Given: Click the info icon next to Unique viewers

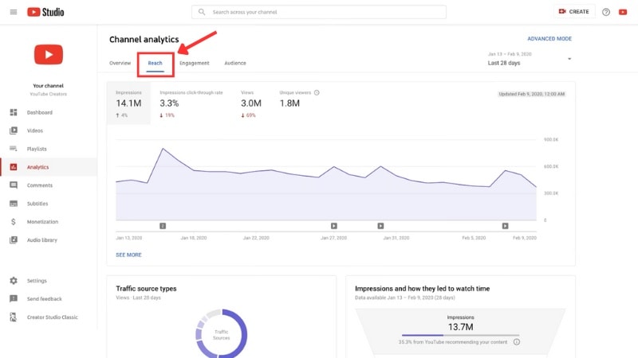Looking at the screenshot, I should 317,93.
